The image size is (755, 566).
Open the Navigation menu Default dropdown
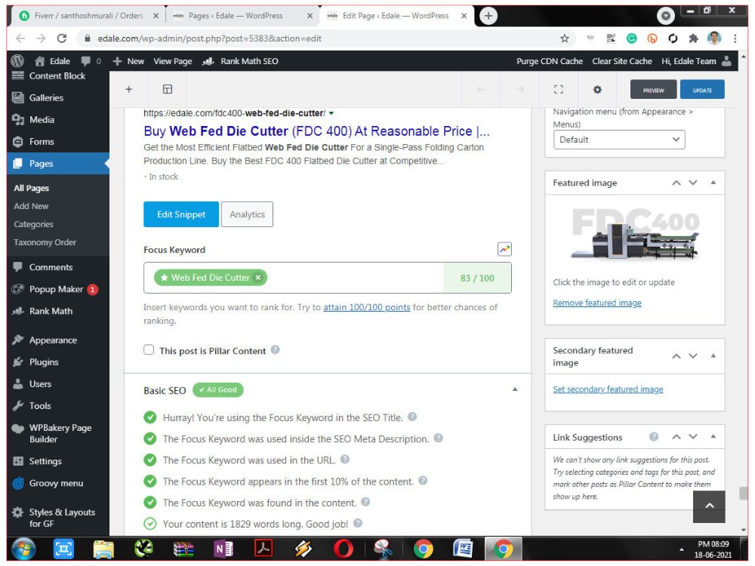pos(619,140)
